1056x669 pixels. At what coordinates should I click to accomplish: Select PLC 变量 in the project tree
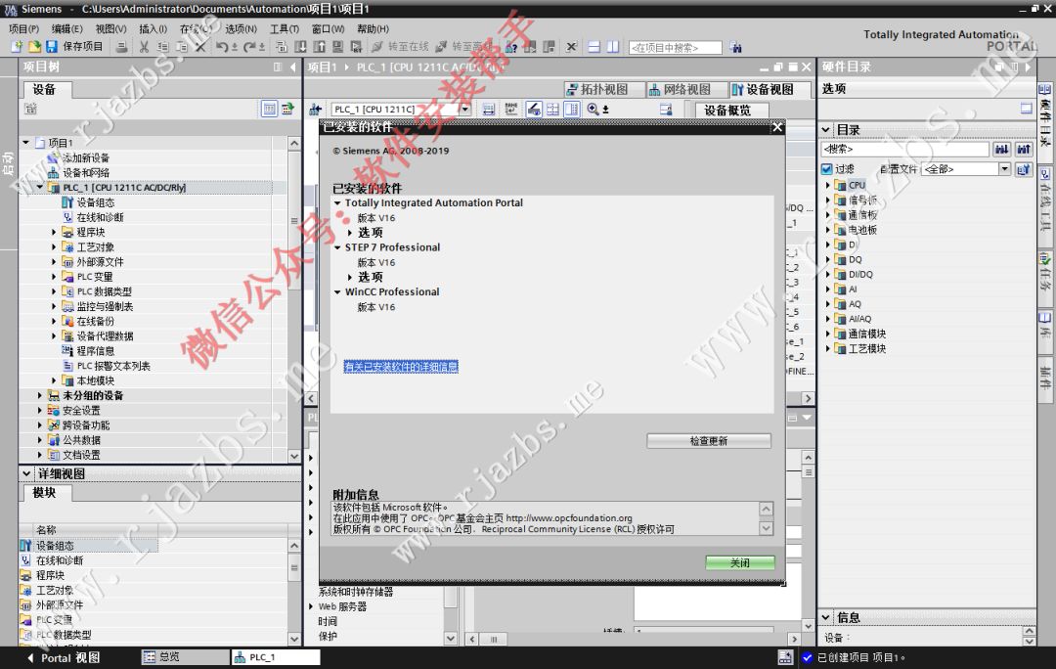point(94,277)
